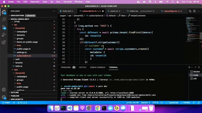Expand the Timeline section
This screenshot has height=113, width=202.
click(15, 96)
